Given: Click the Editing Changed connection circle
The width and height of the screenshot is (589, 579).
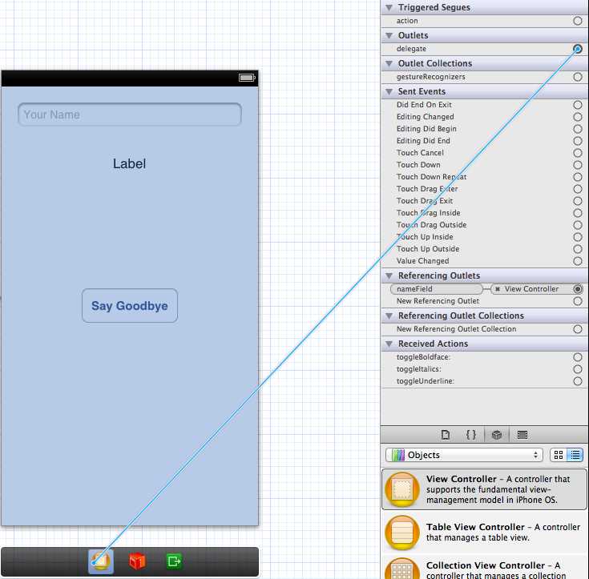Looking at the screenshot, I should click(578, 117).
